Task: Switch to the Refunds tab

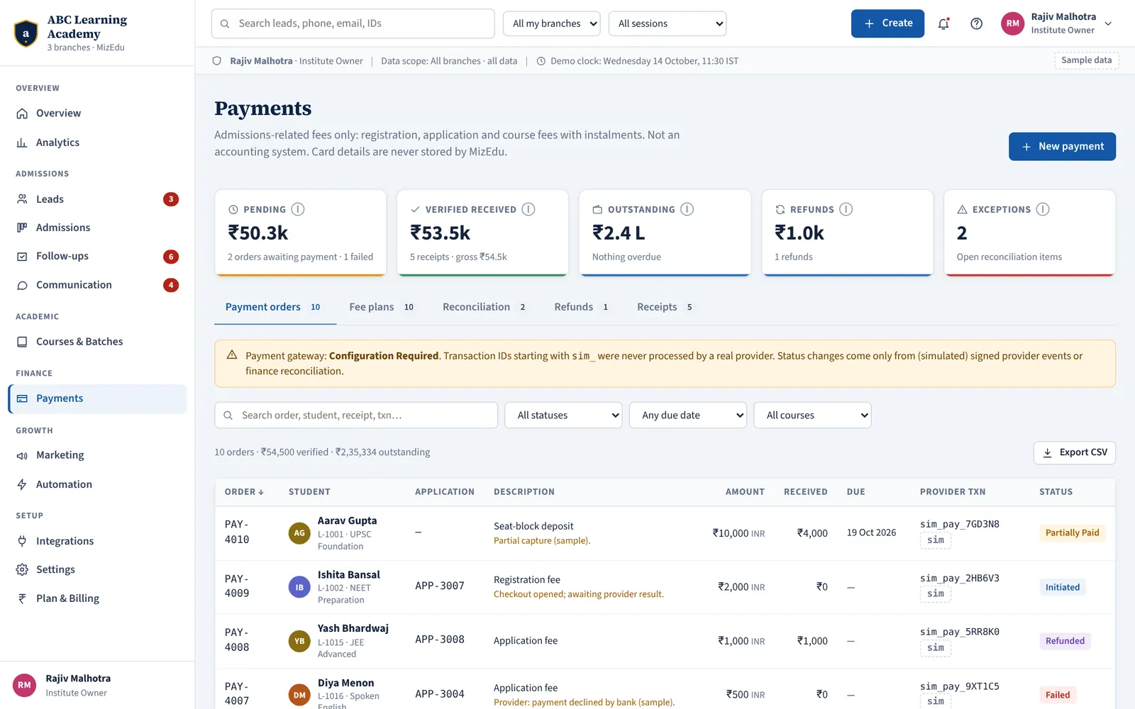Action: tap(582, 307)
